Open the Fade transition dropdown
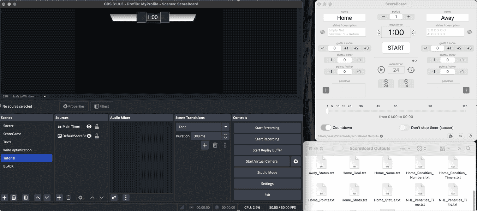This screenshot has width=477, height=211. click(x=202, y=127)
